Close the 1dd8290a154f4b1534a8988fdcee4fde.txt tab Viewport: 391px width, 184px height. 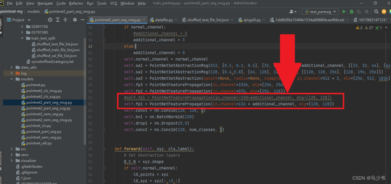[x=347, y=20]
